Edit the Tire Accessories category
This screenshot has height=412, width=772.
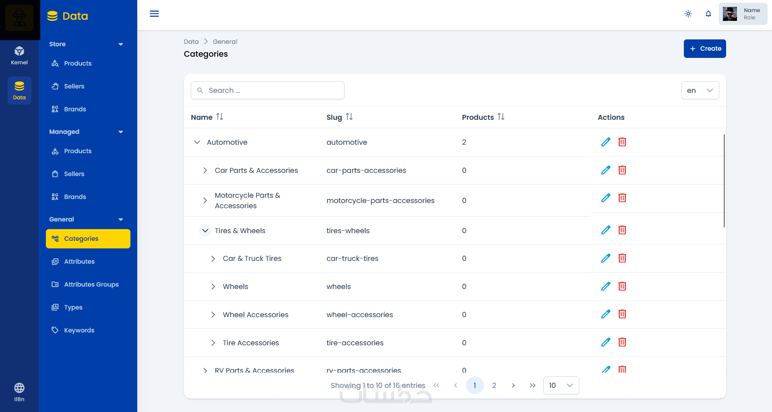(605, 342)
